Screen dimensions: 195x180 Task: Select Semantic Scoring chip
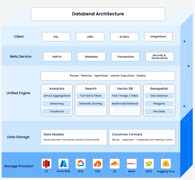coord(91,104)
